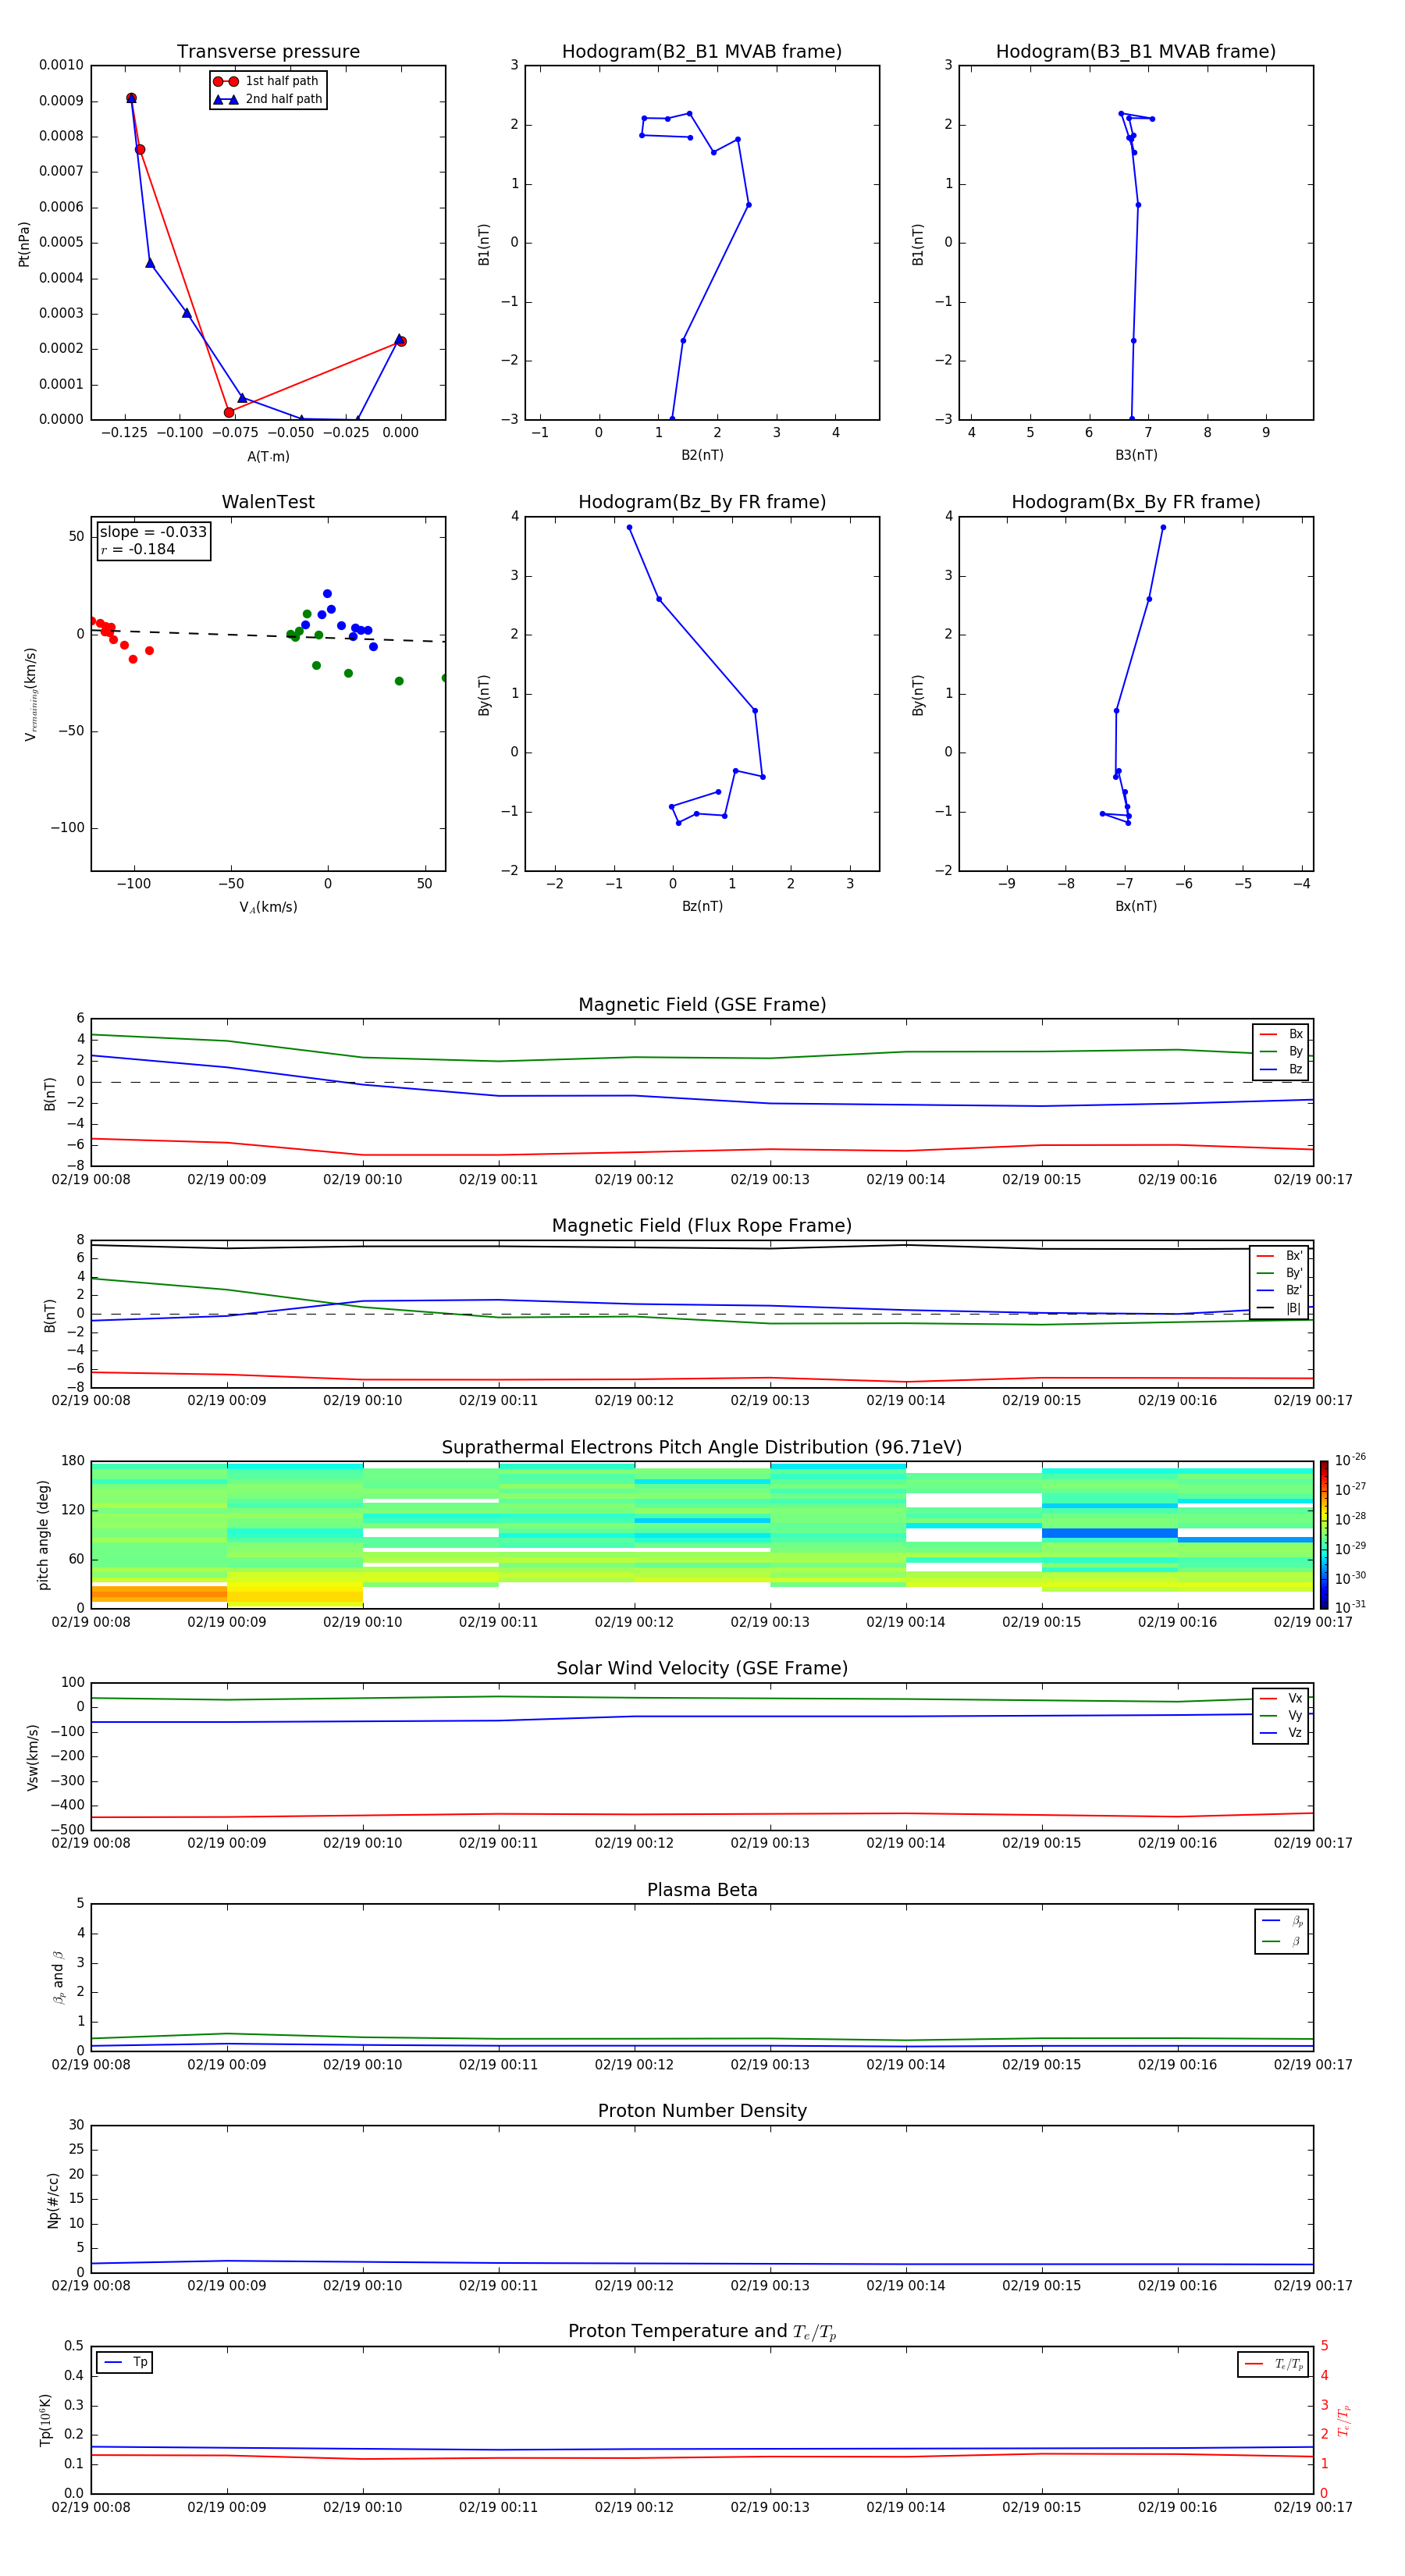Click 'Hodogram(Bx_By FR frame)' title

tap(1136, 502)
